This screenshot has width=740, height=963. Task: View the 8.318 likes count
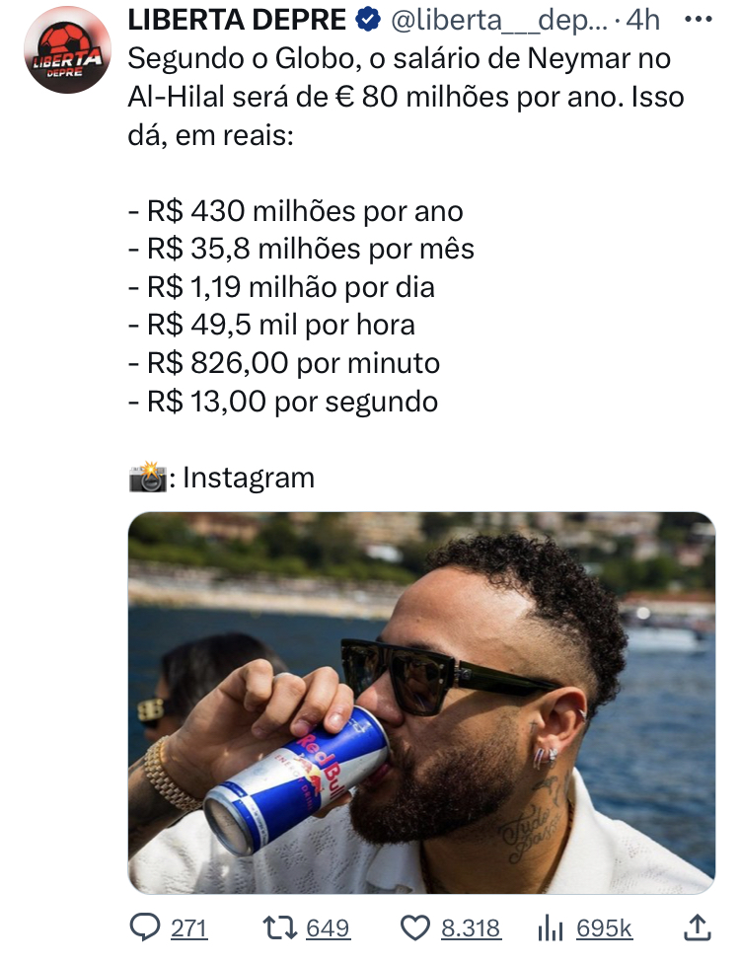(471, 928)
